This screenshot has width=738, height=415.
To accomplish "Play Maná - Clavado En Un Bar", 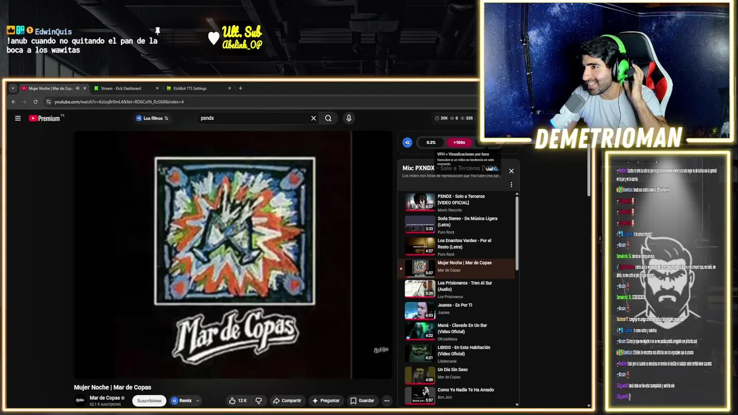I will 458,331.
